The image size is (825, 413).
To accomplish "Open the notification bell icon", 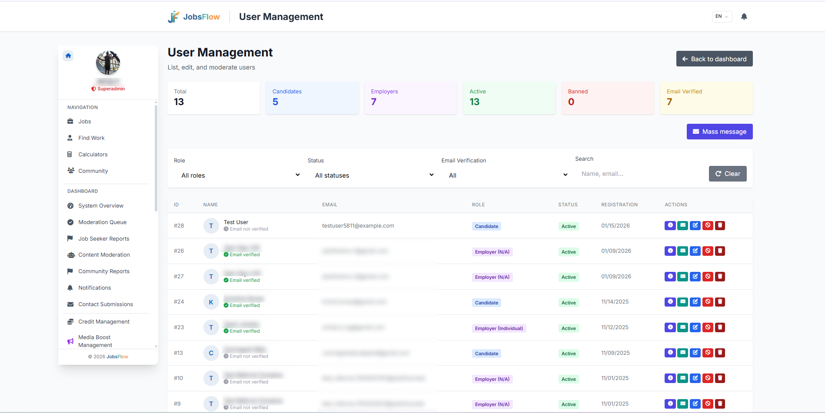I will (744, 16).
